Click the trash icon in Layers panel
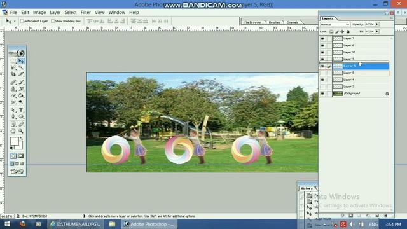Image resolution: width=407 pixels, height=229 pixels. coord(385,215)
